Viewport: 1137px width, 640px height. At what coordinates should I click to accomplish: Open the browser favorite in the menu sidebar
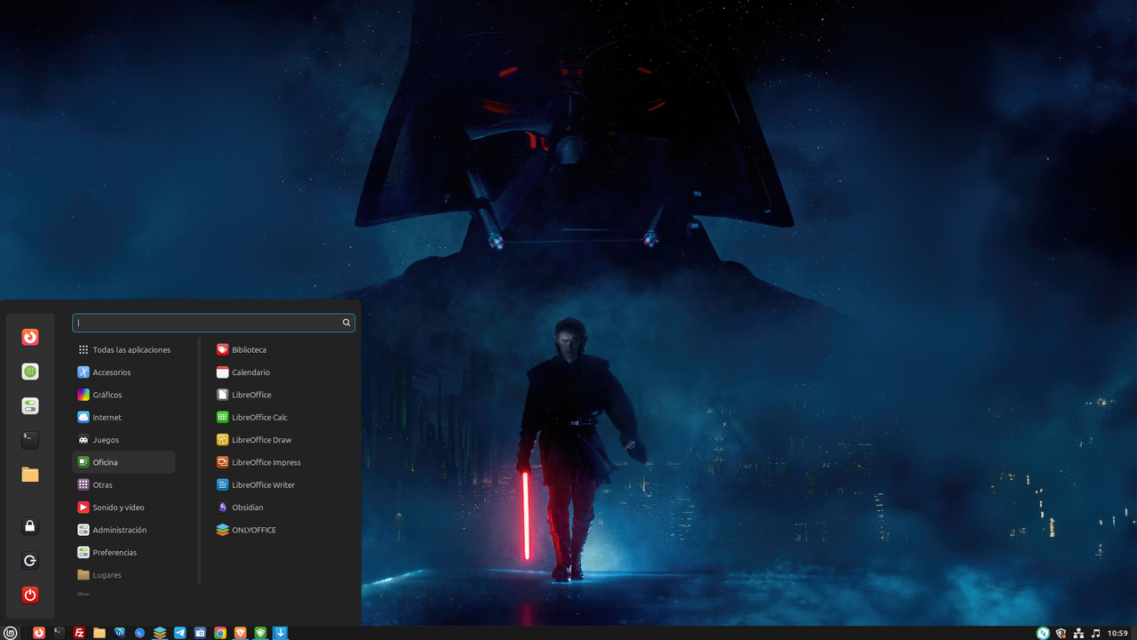pos(30,338)
